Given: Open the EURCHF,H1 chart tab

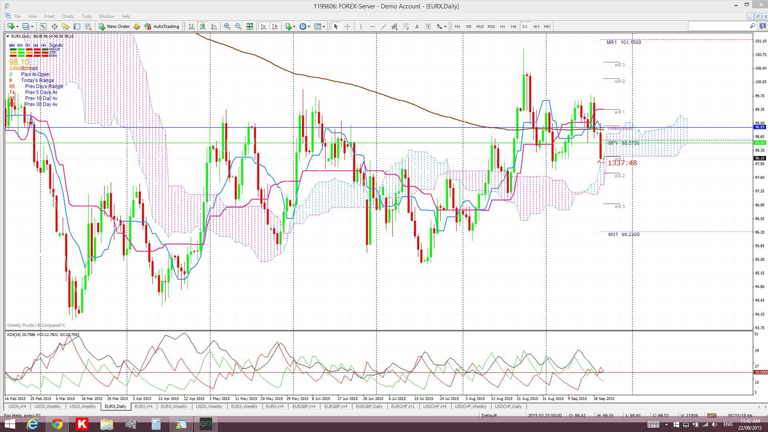Looking at the screenshot, I should 403,406.
